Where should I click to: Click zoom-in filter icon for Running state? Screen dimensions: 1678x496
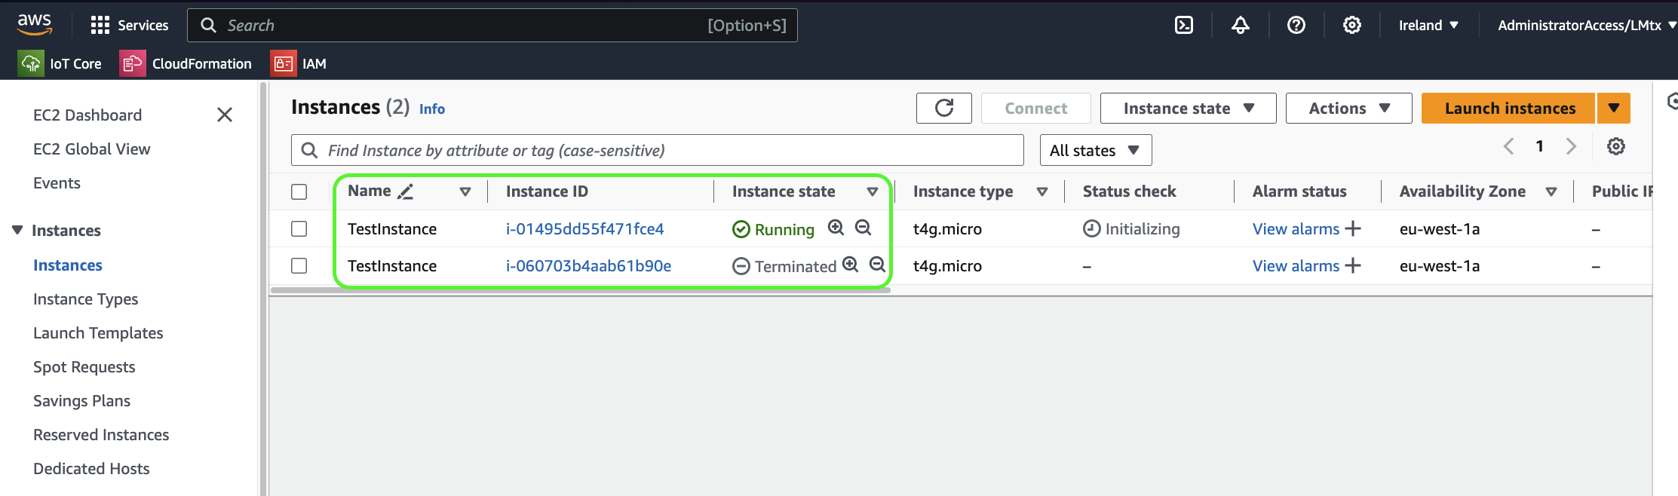(x=836, y=227)
